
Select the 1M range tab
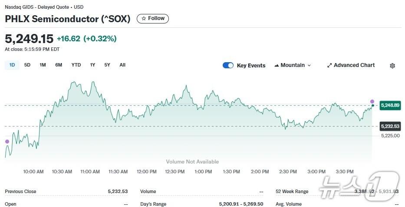coord(43,65)
